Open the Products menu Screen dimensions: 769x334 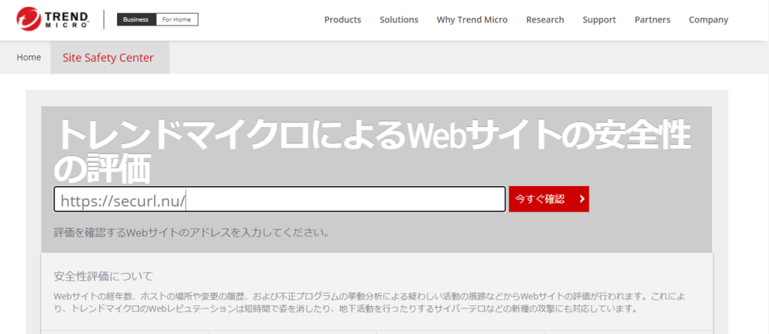click(x=342, y=20)
